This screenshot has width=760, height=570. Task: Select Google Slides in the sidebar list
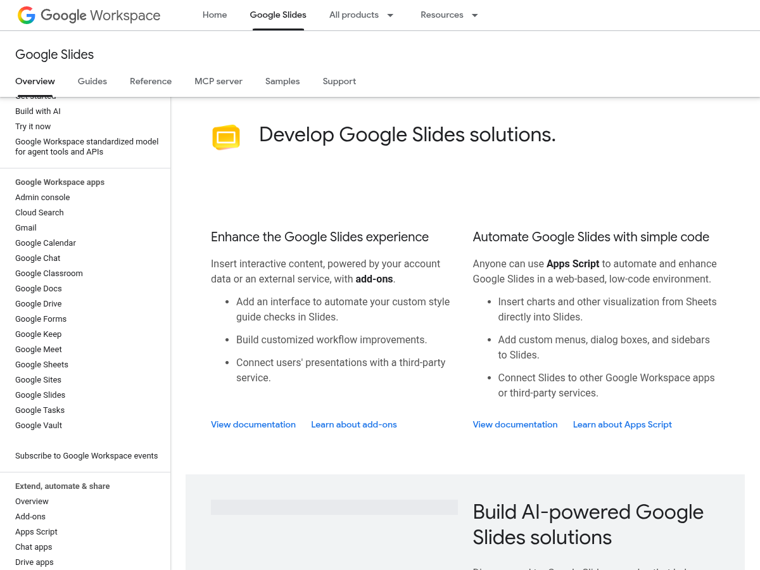coord(41,395)
